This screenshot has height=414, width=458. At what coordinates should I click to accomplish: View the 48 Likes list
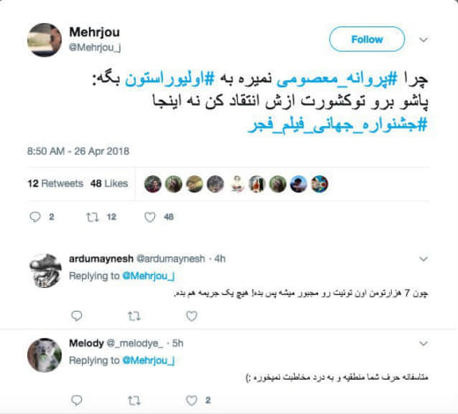pos(109,183)
